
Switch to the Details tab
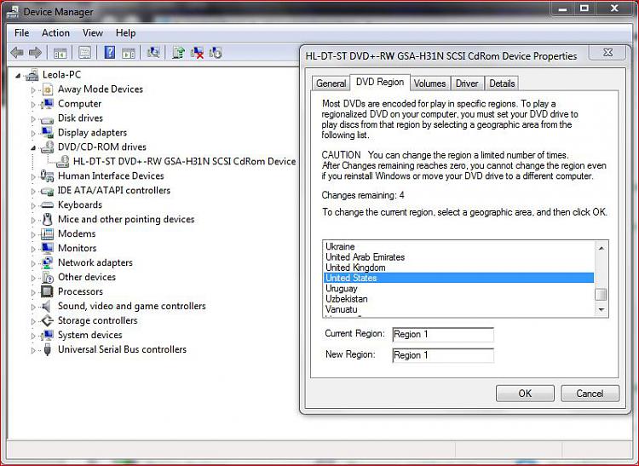pyautogui.click(x=502, y=83)
